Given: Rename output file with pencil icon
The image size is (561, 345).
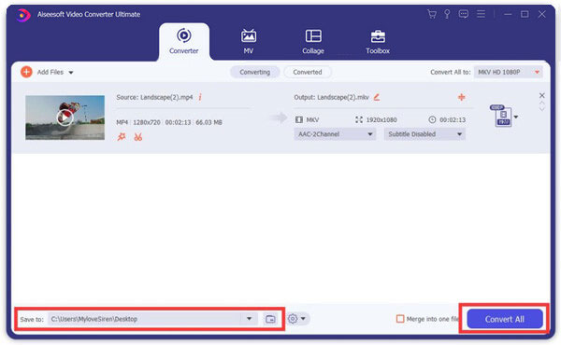Looking at the screenshot, I should [x=377, y=97].
